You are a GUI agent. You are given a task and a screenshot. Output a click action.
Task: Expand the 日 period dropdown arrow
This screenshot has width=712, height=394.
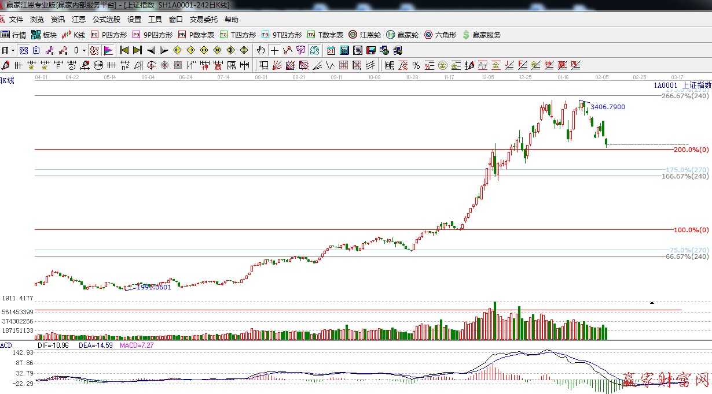[x=13, y=50]
